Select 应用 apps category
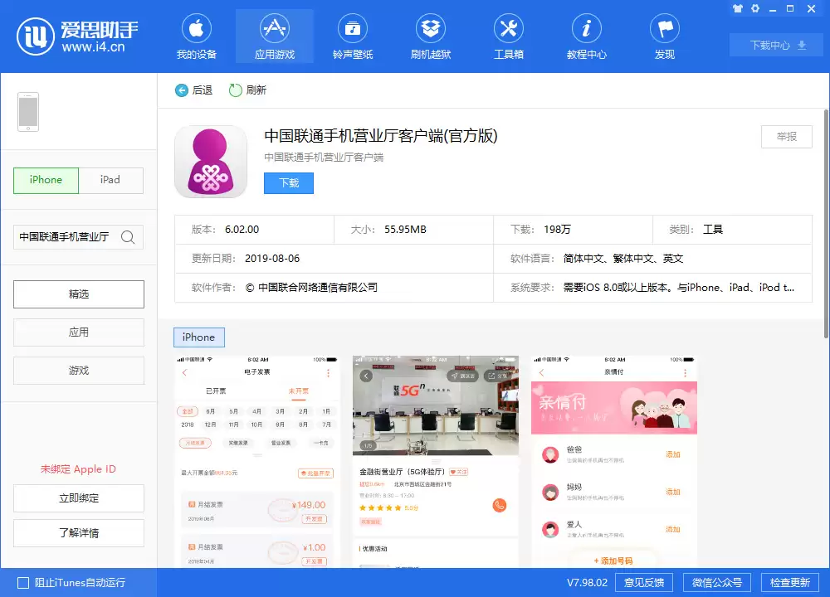Viewport: 830px width, 597px height. tap(78, 332)
